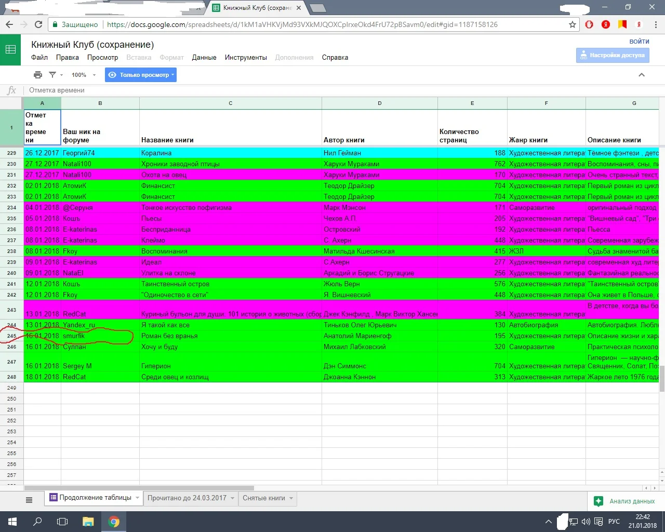Switch to the 'Снятые книги' sheet tab
665x532 pixels.
(264, 498)
